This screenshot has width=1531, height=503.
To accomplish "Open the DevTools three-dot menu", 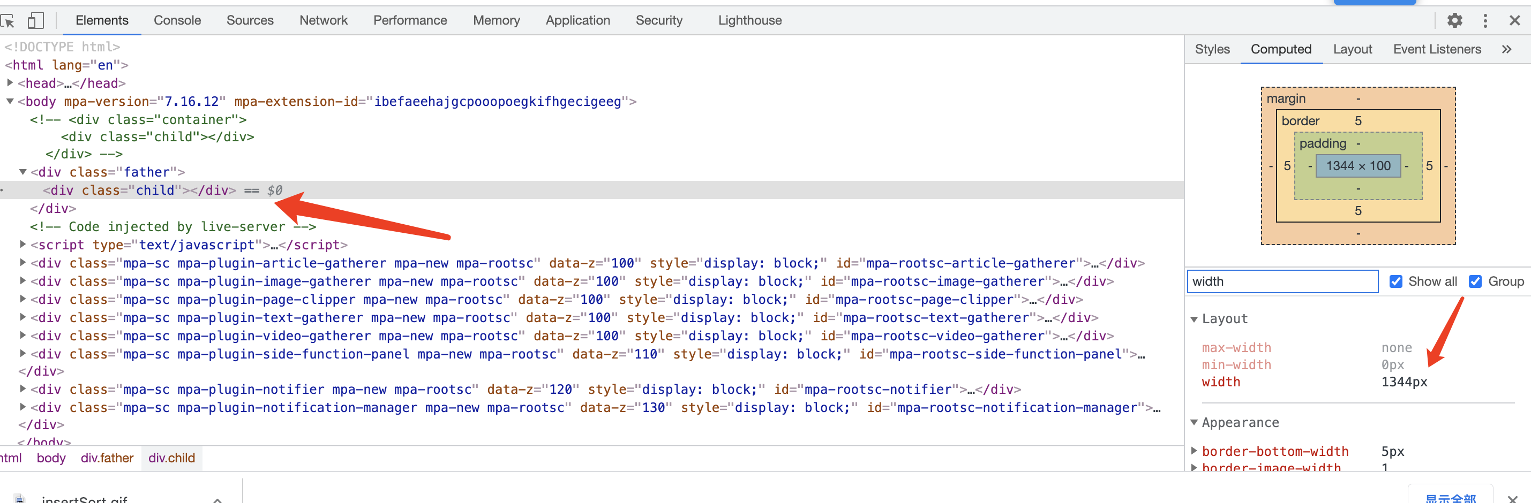I will 1484,21.
